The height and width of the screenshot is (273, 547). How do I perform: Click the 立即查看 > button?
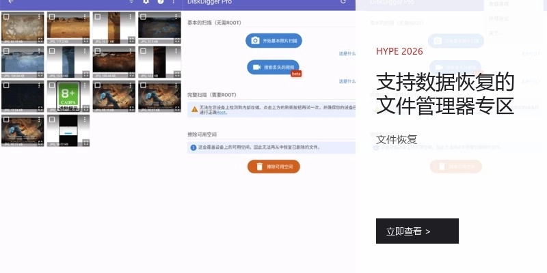coord(417,231)
